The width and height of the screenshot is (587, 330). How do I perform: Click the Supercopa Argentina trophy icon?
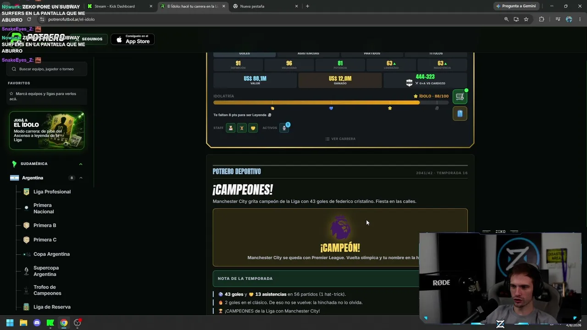[26, 271]
